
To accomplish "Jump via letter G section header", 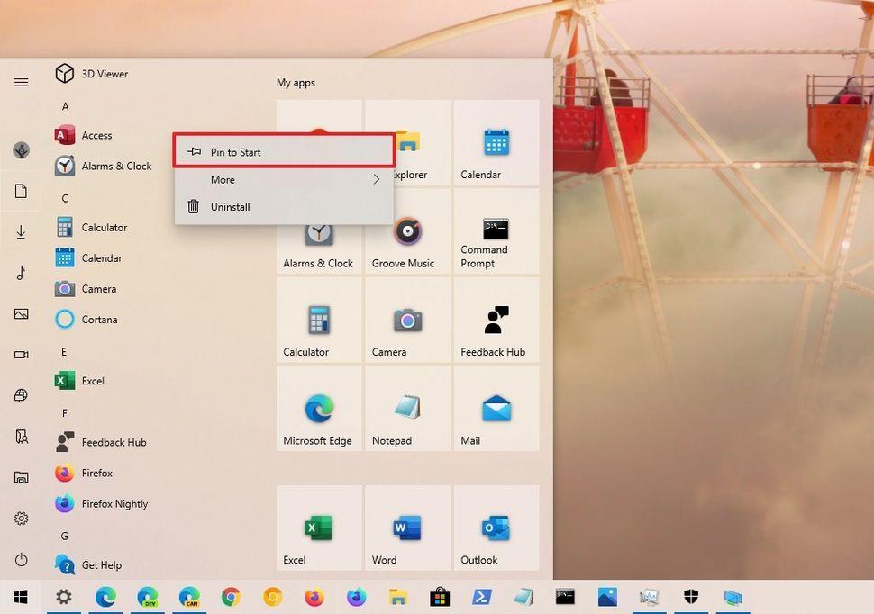I will click(x=65, y=536).
